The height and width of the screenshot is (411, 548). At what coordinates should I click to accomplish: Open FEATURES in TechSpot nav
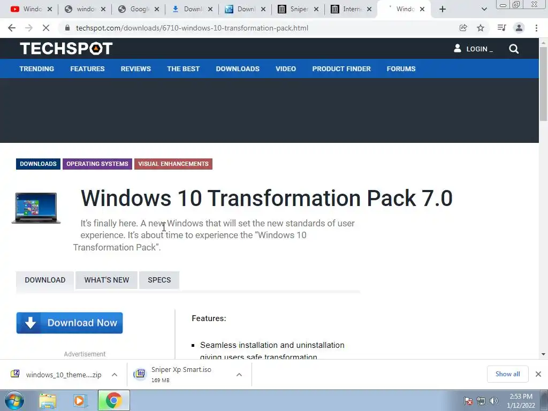[87, 69]
